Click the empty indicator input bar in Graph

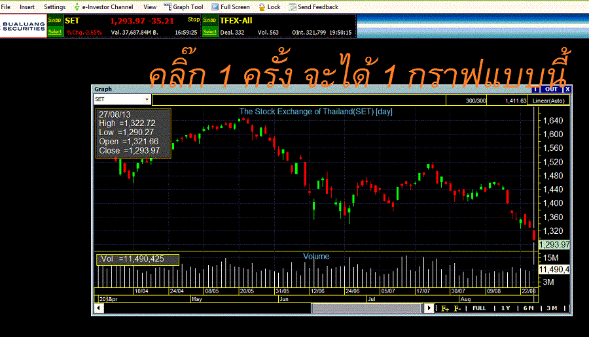(299, 100)
